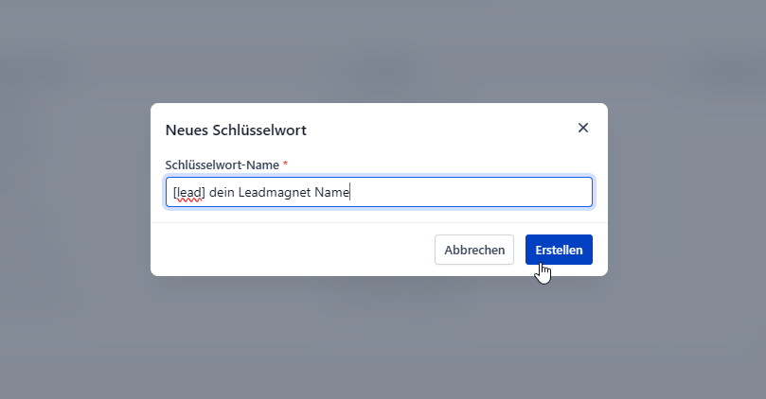Click the Schlüsselwort-Name label text
Viewport: 766px width, 399px height.
click(x=223, y=165)
